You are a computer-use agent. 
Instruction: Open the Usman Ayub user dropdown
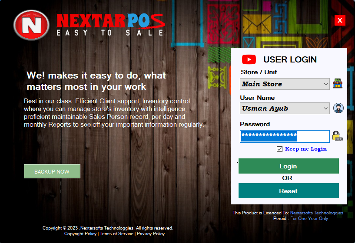(285, 108)
